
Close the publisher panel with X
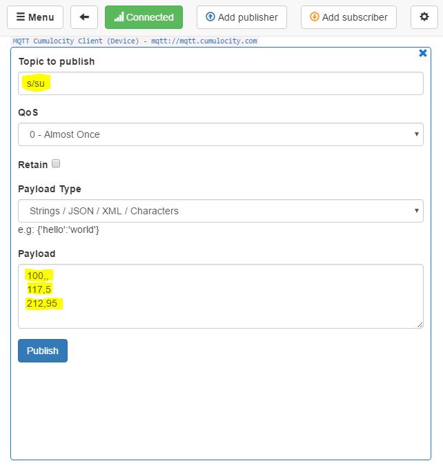click(423, 53)
